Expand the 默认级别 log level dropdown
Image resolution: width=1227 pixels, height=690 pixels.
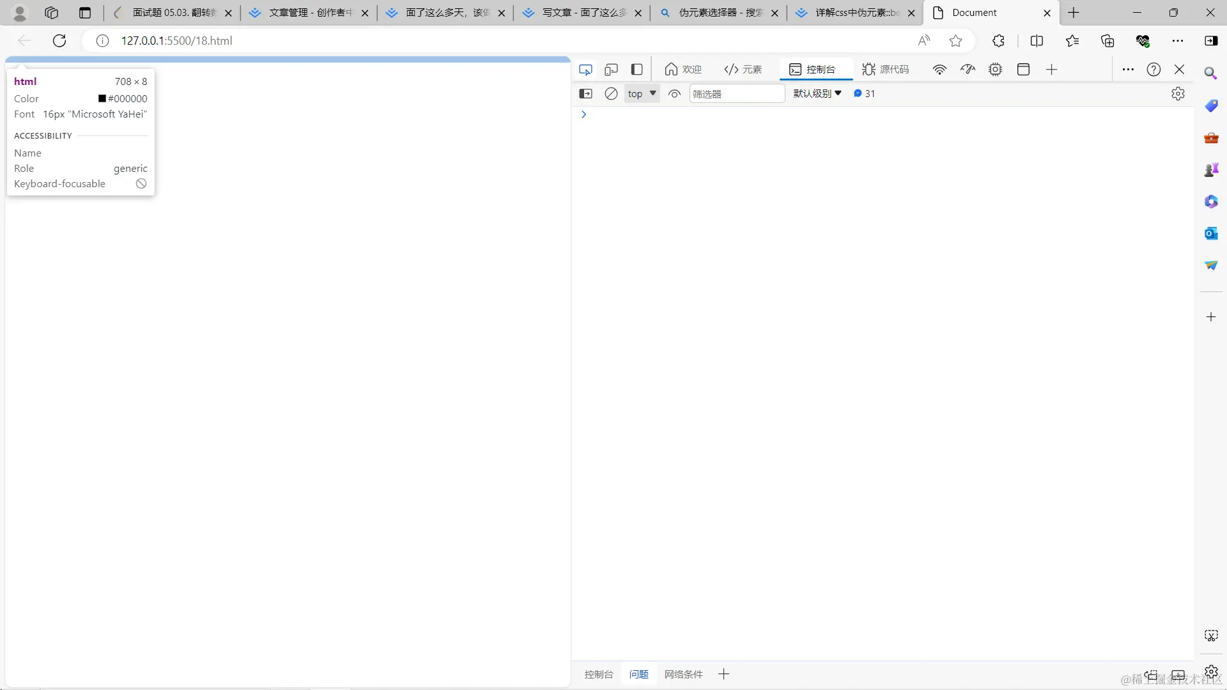817,94
